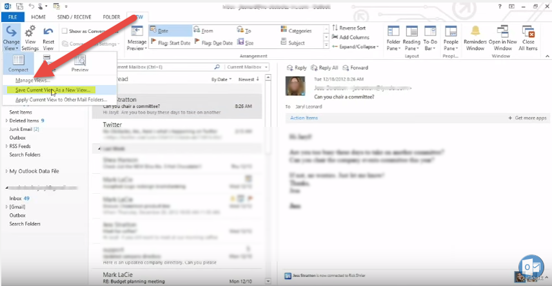Click the Undo icon in quick access toolbar

click(32, 6)
